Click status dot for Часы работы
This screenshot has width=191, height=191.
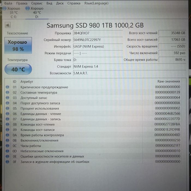tap(7, 146)
